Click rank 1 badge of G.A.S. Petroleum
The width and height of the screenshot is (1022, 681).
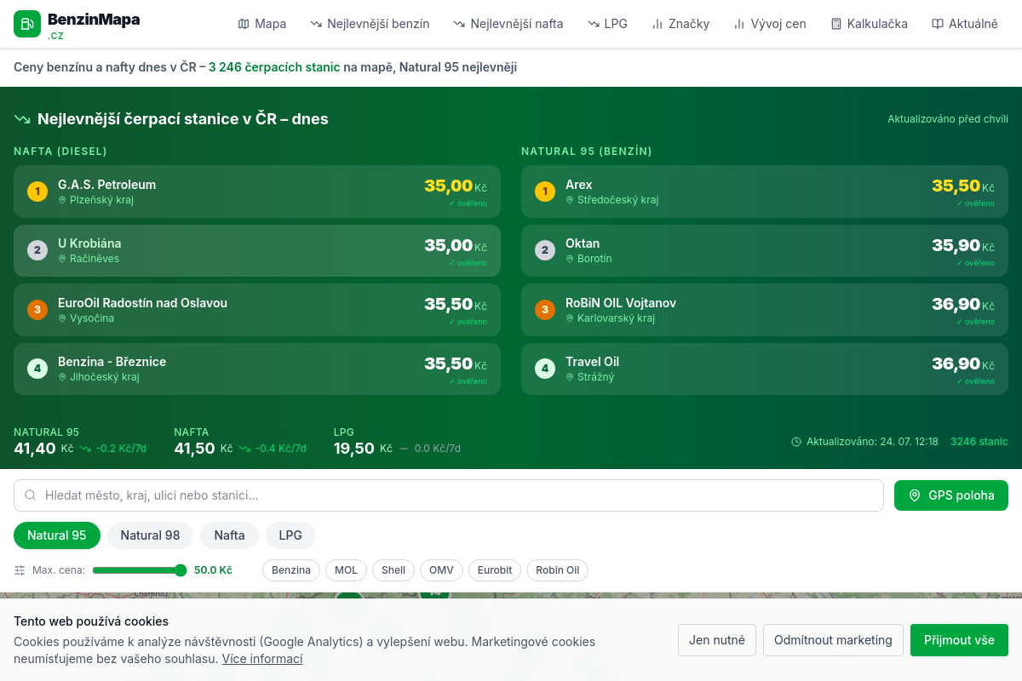pos(37,192)
